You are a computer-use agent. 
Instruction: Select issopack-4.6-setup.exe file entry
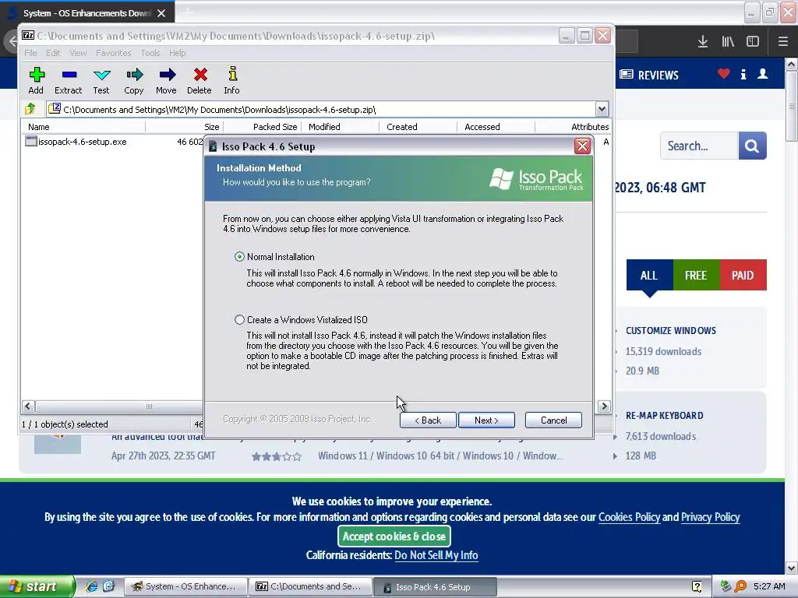tap(76, 142)
